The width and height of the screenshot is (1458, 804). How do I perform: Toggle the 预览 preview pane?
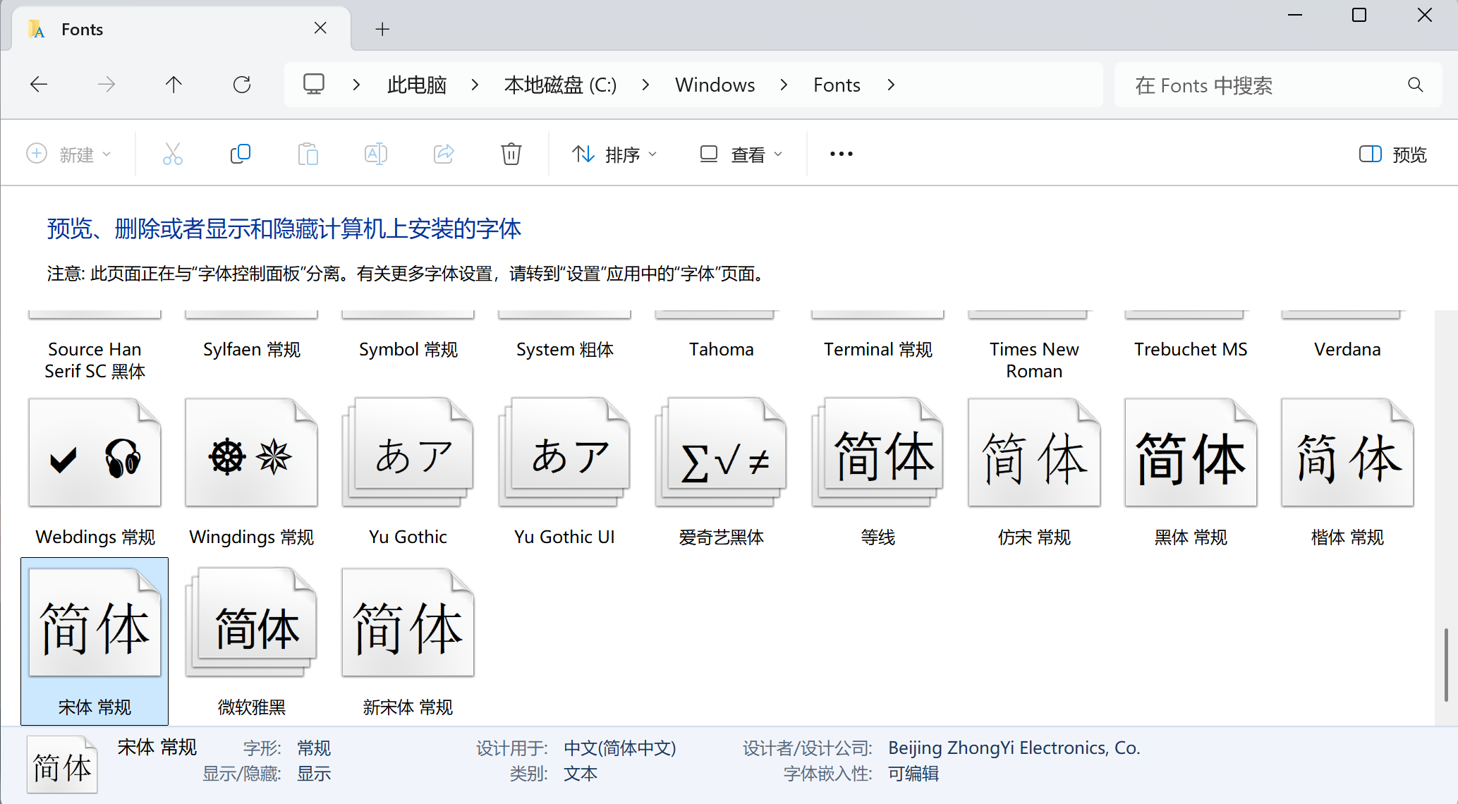[x=1393, y=154]
